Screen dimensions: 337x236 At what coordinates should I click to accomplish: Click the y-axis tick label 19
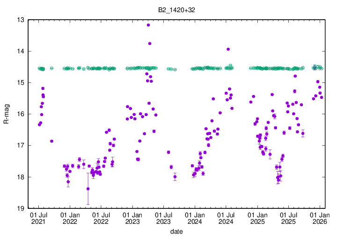[21, 208]
